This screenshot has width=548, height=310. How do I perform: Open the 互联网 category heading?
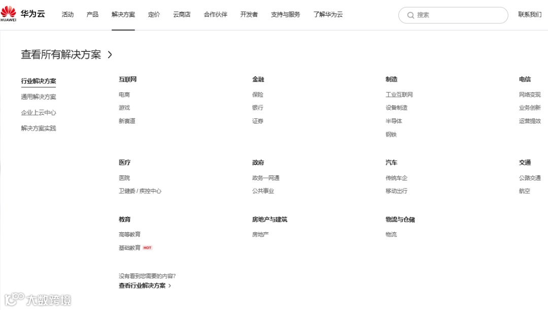tap(127, 79)
